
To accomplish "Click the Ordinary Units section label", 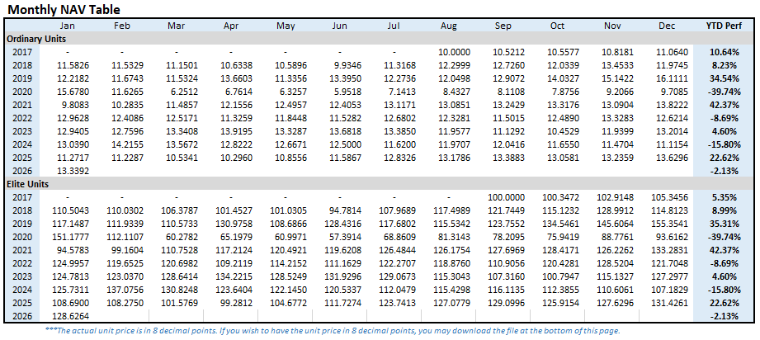I will 38,39.
